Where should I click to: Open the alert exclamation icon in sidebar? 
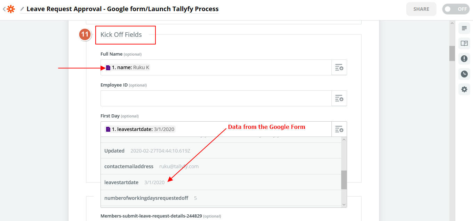tap(464, 59)
